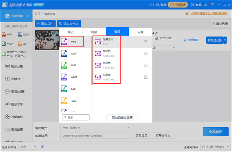This screenshot has height=152, width=232.
Task: Switch to the 设备 tab
Action: pos(140,32)
